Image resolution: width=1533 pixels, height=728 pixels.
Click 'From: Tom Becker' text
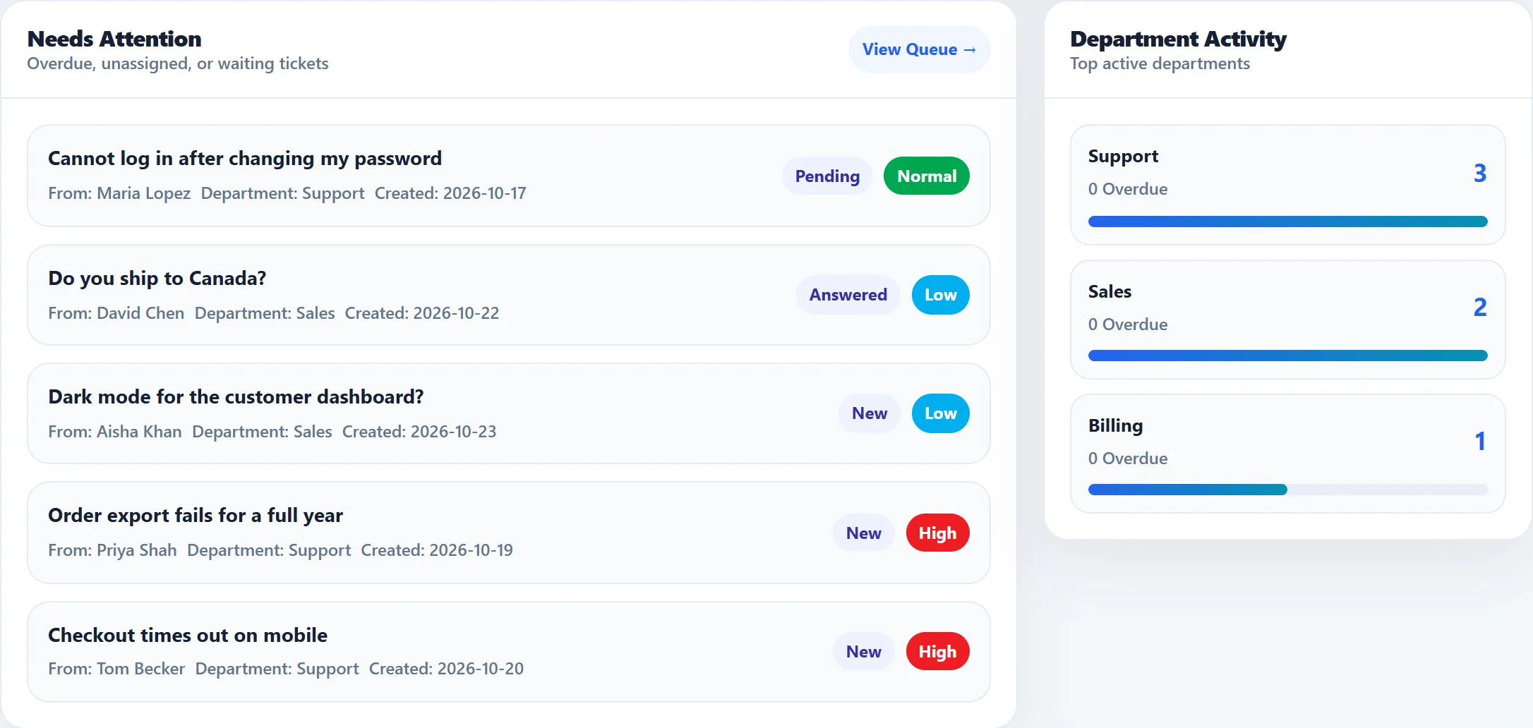click(x=116, y=669)
